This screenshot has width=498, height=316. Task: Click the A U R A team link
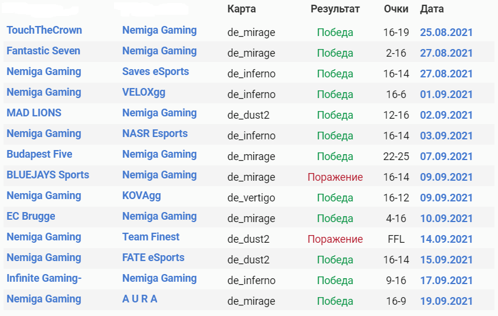click(x=139, y=299)
